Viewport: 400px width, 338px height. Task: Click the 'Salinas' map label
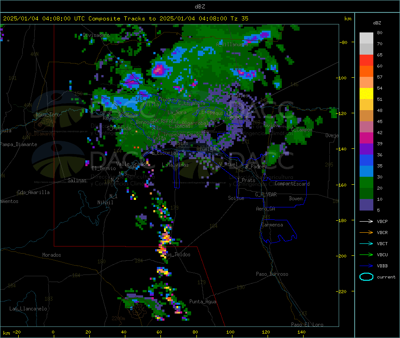click(77, 180)
